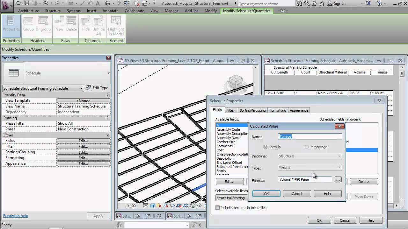This screenshot has width=408, height=229.
Task: Click the Formula input showing Volume * 490
Action: 304,179
